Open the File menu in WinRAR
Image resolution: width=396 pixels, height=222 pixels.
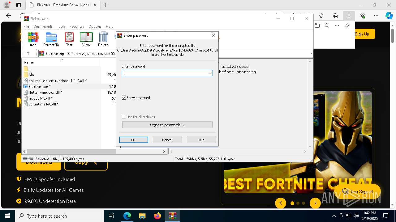click(26, 27)
